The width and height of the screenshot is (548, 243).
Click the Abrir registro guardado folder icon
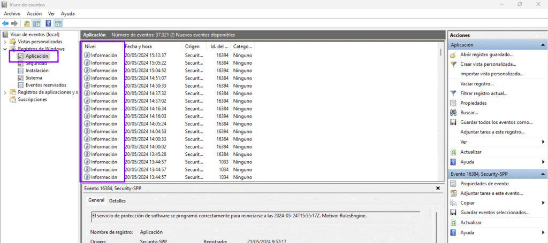(453, 54)
